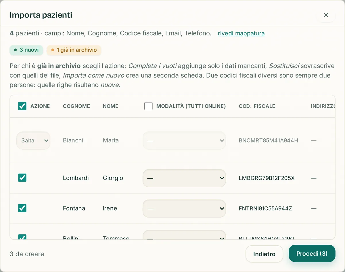Open the modalità dropdown for Lombardi Giorgio
Viewport: 345px width, 272px height.
(184, 178)
